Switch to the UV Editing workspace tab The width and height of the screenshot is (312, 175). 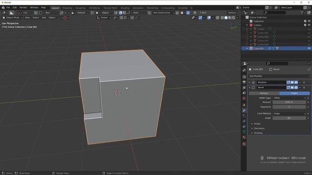[x=94, y=8]
